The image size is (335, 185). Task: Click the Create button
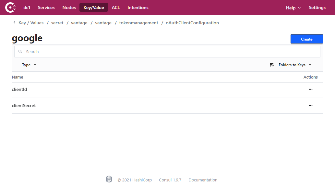click(x=306, y=39)
